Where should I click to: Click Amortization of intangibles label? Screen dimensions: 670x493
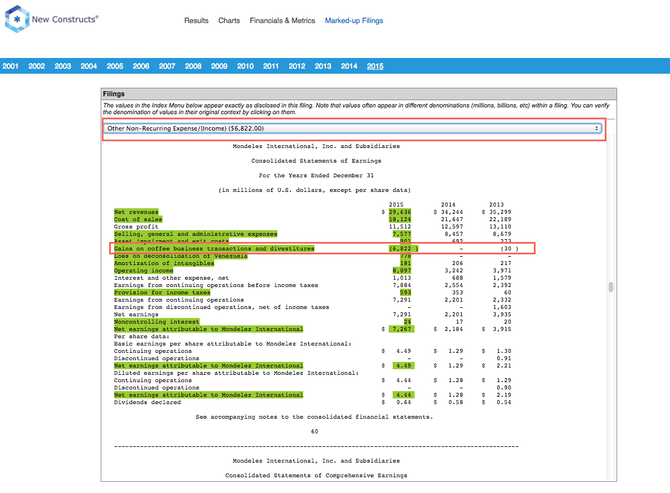tap(164, 263)
